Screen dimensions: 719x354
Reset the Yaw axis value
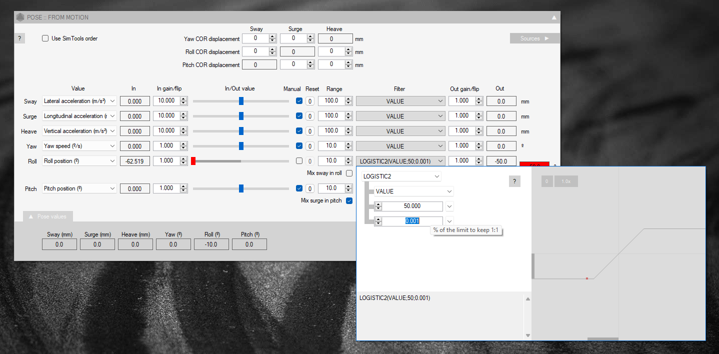click(x=310, y=146)
